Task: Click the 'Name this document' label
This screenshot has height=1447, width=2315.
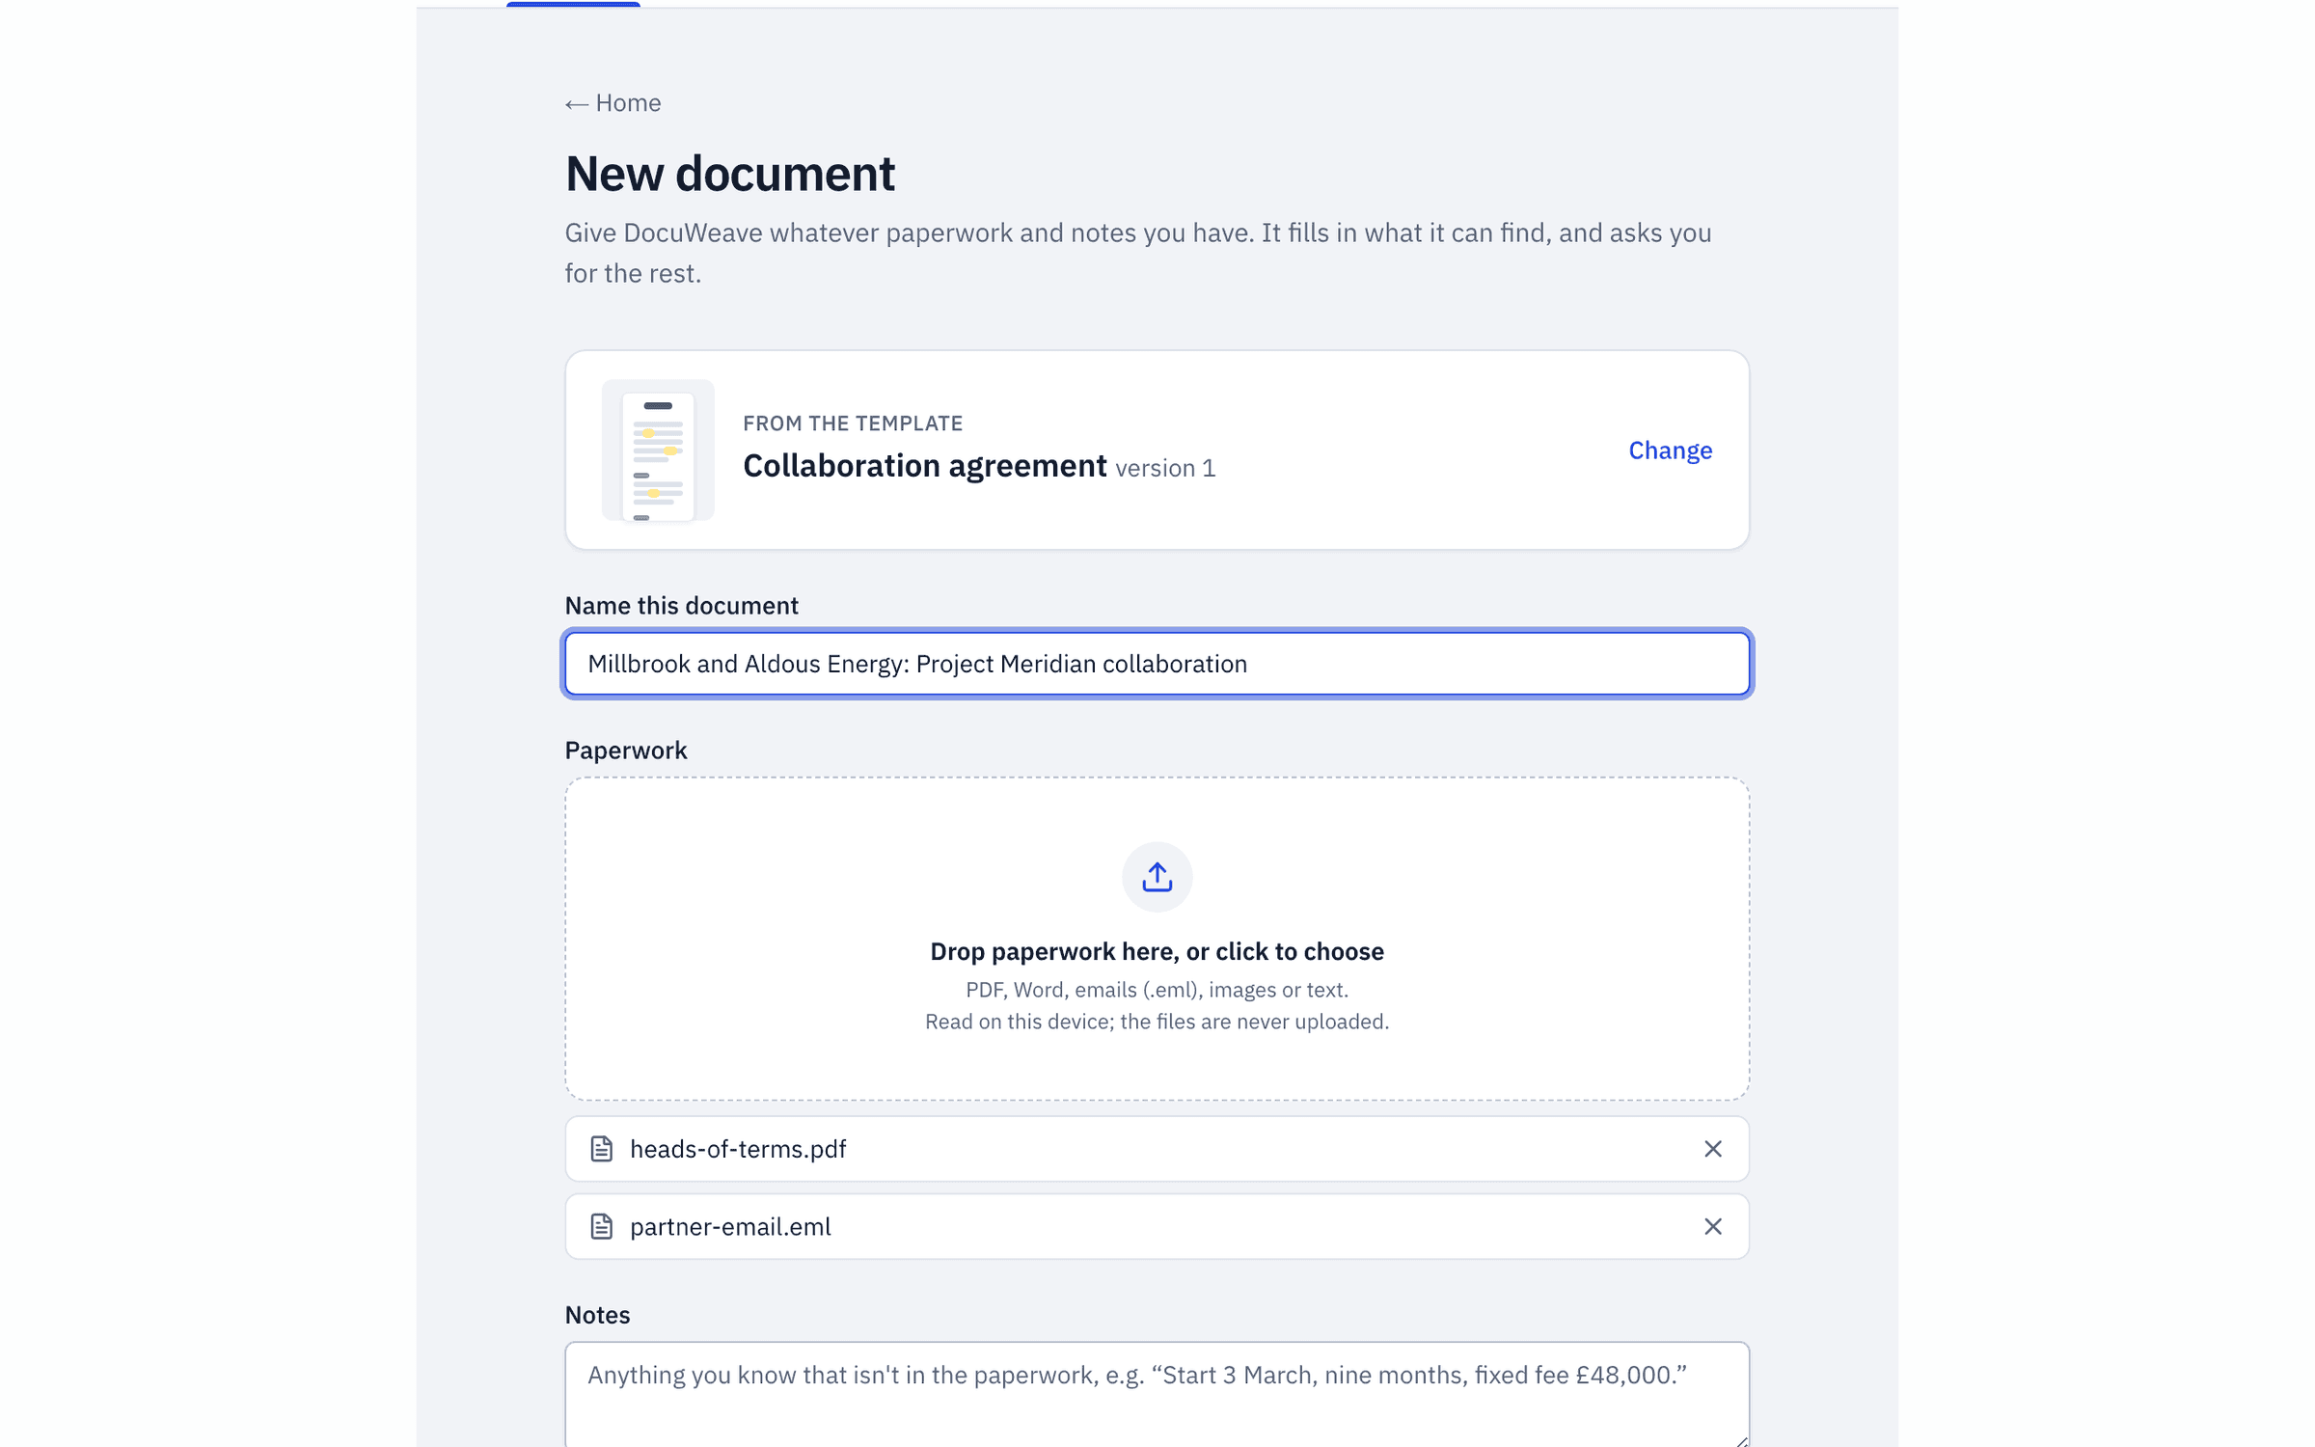Action: pos(681,606)
